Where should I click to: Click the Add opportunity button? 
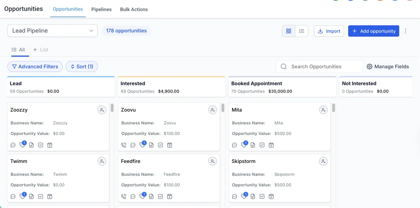click(x=373, y=31)
